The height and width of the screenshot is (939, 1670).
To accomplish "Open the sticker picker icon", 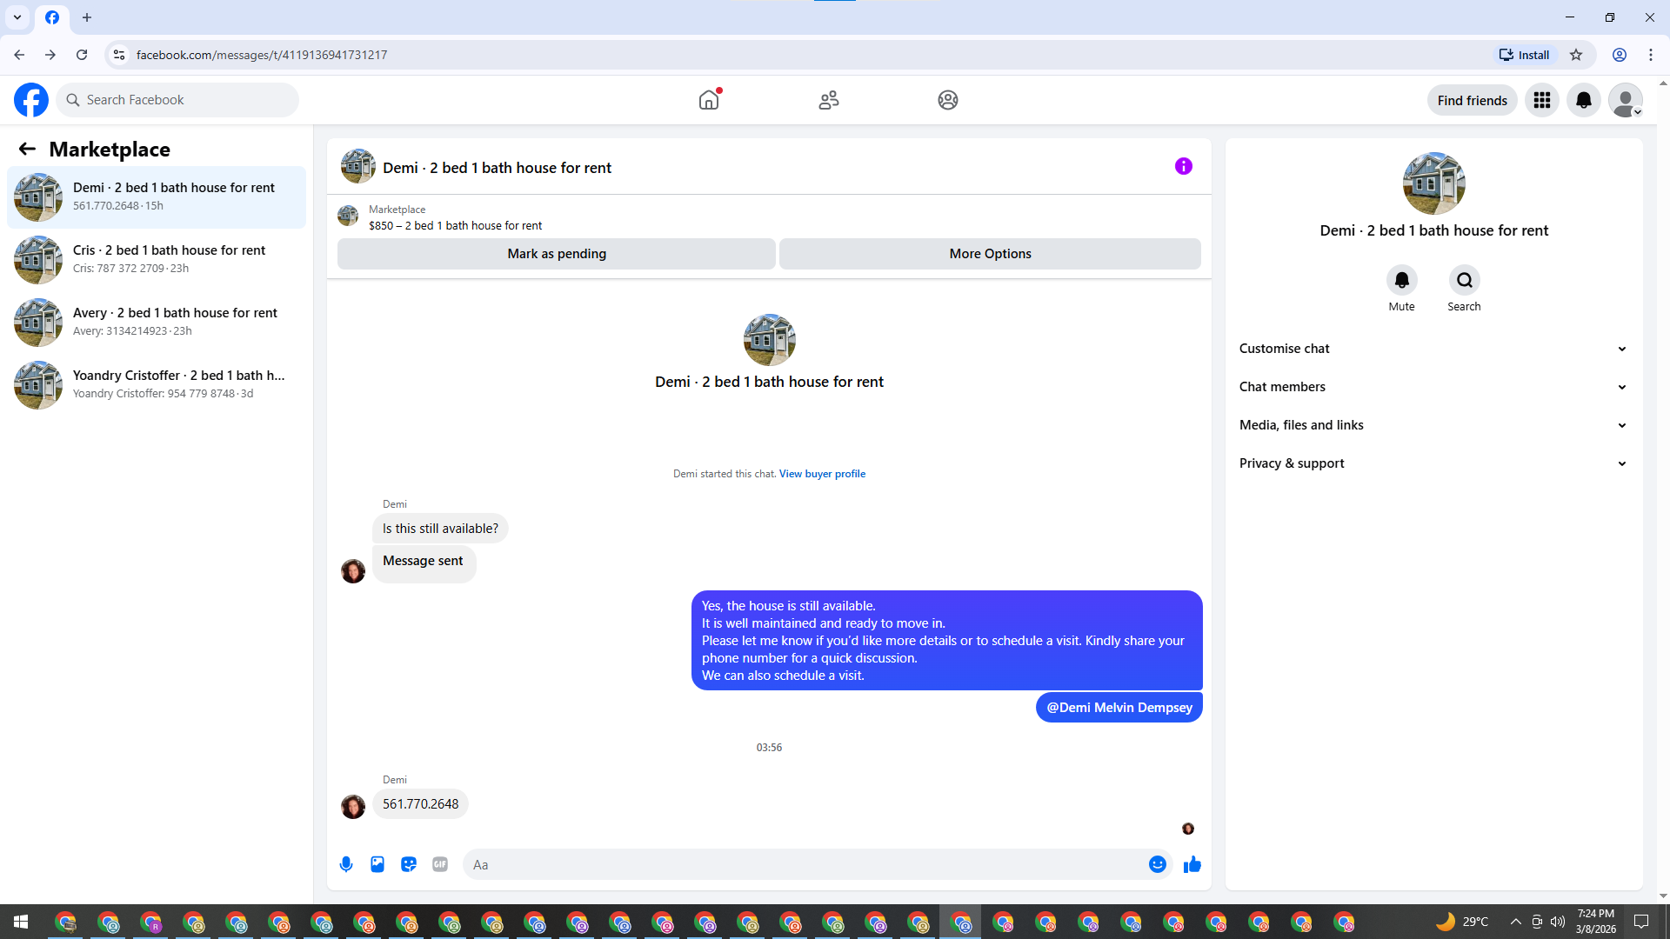I will (409, 864).
